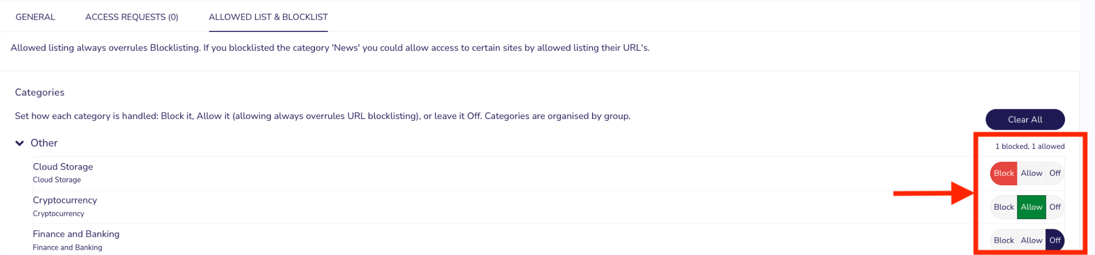Turn Cryptocurrency category Off

click(x=1055, y=207)
